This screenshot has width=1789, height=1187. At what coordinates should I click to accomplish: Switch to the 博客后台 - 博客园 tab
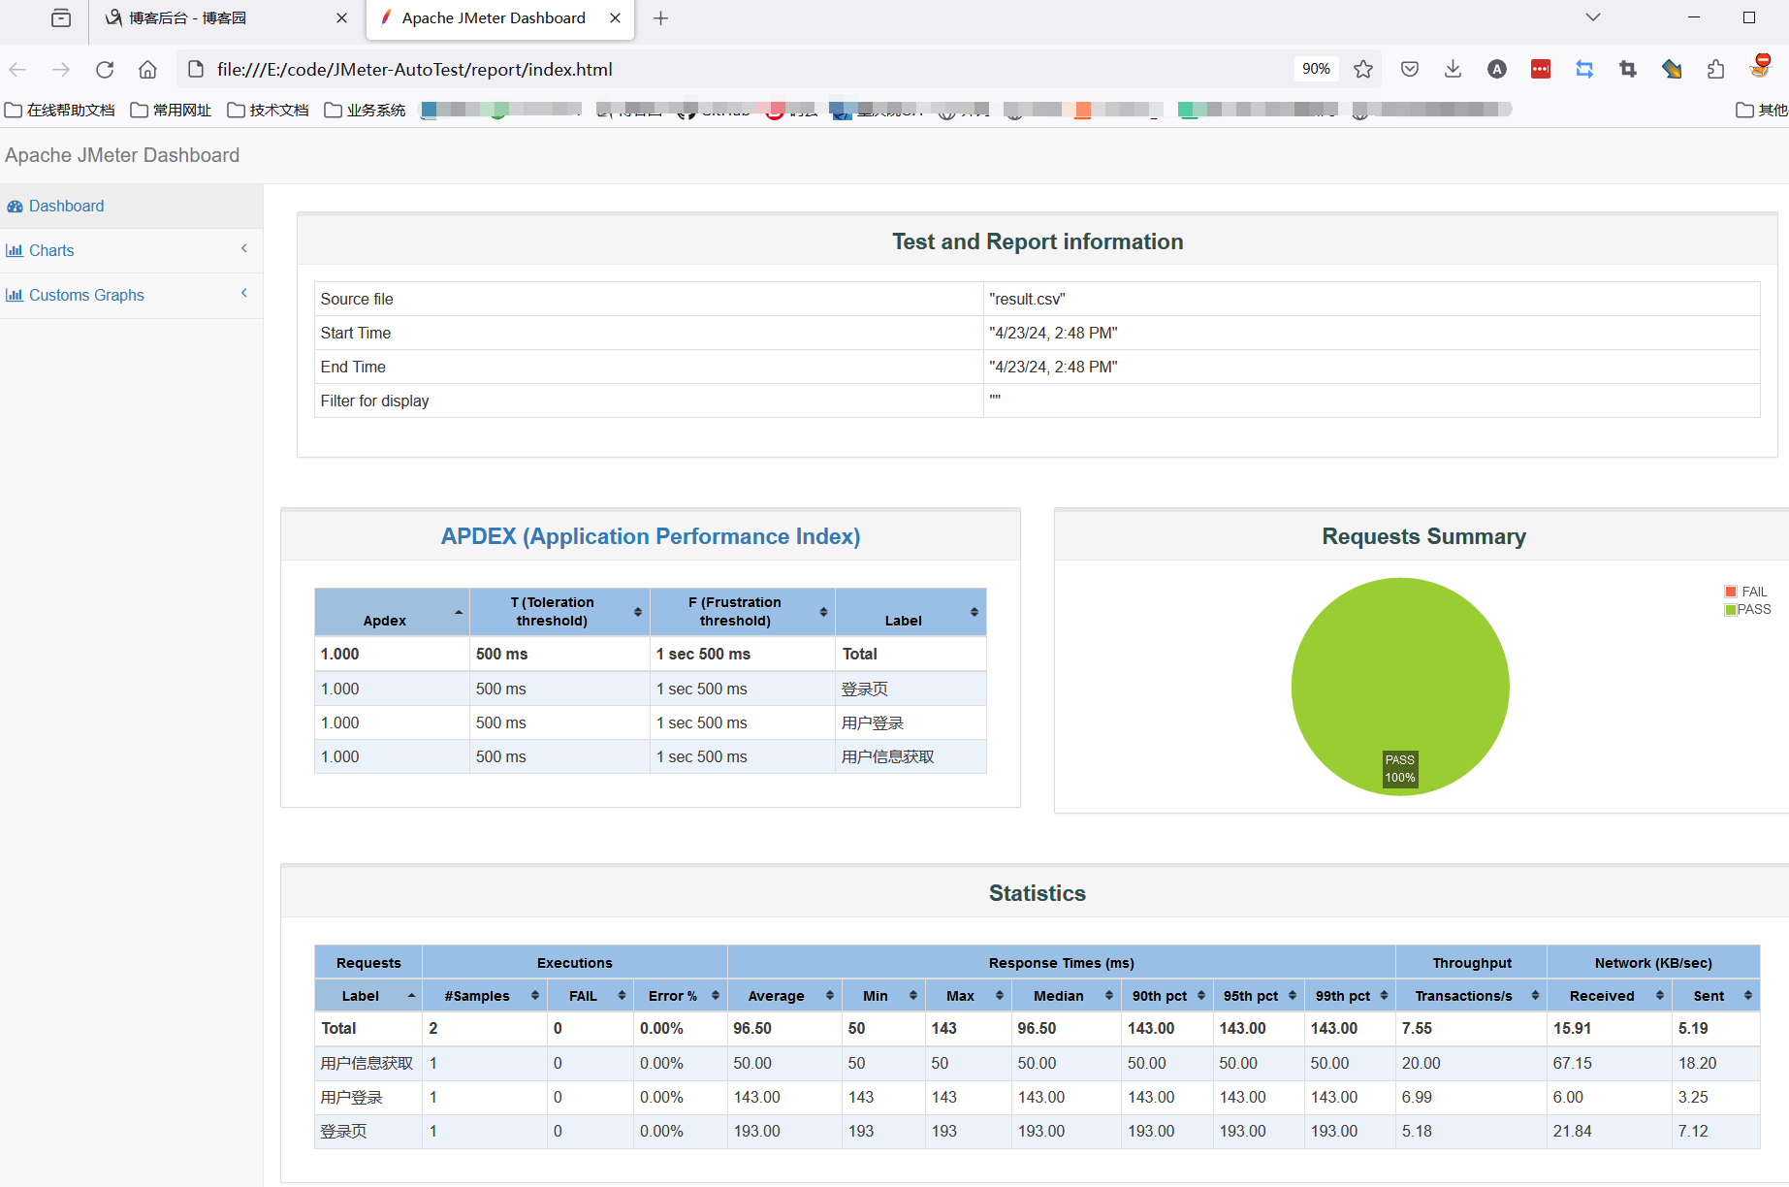(x=228, y=20)
